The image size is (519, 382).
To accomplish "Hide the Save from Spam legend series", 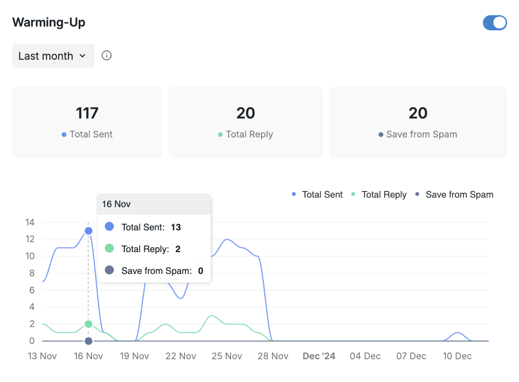I will click(x=454, y=194).
